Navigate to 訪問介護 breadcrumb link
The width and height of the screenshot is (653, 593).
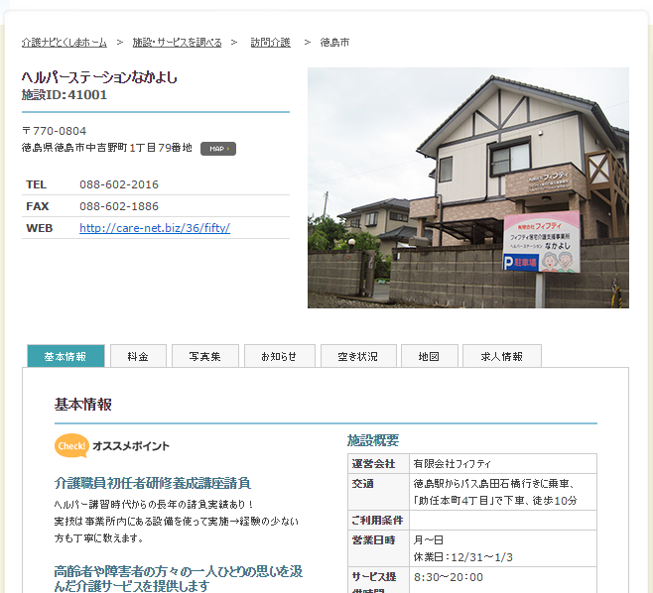click(270, 43)
